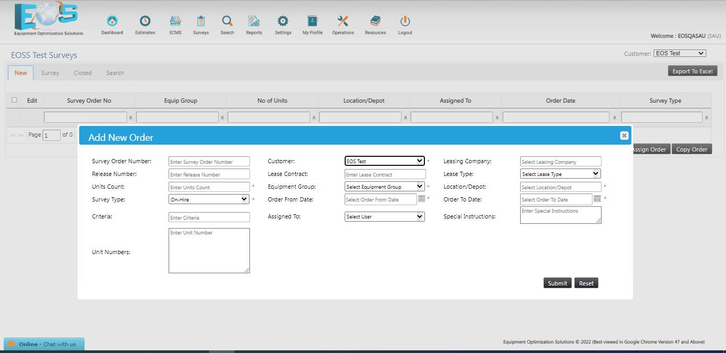Image resolution: width=726 pixels, height=353 pixels.
Task: Open calendar picker for Order From Date
Action: coord(421,199)
